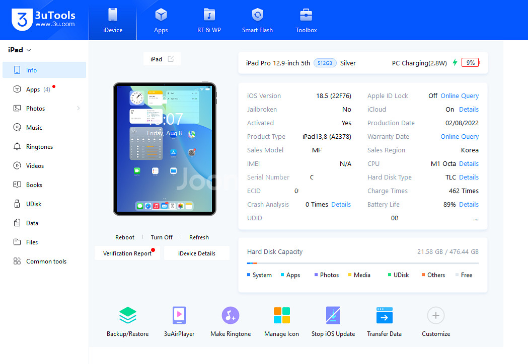Open the Verification Report
The width and height of the screenshot is (528, 364).
127,253
